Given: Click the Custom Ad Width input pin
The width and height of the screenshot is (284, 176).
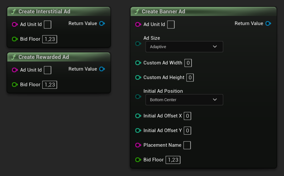Looking at the screenshot, I should (138, 63).
